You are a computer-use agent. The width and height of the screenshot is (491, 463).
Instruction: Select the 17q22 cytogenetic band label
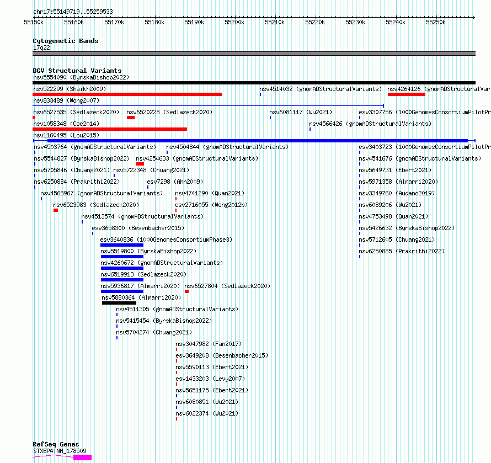[41, 47]
